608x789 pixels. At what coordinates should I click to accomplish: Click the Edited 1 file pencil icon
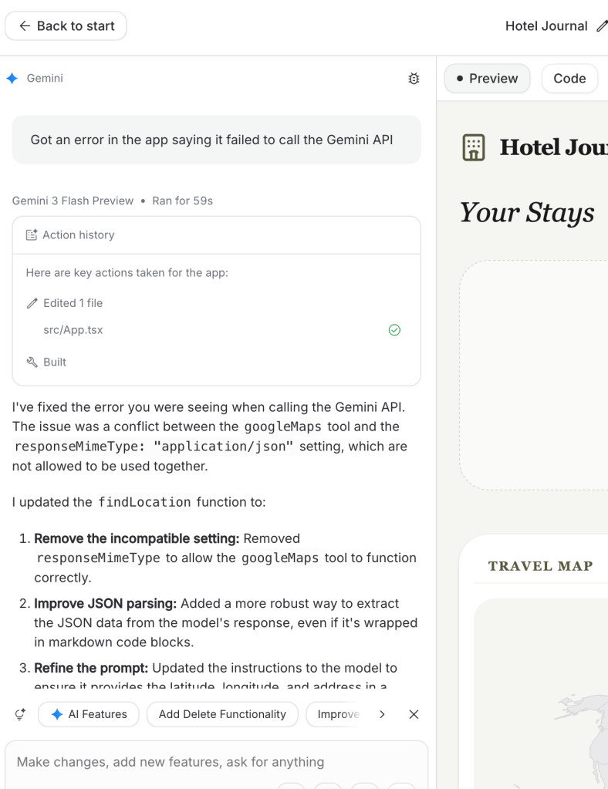pyautogui.click(x=32, y=303)
